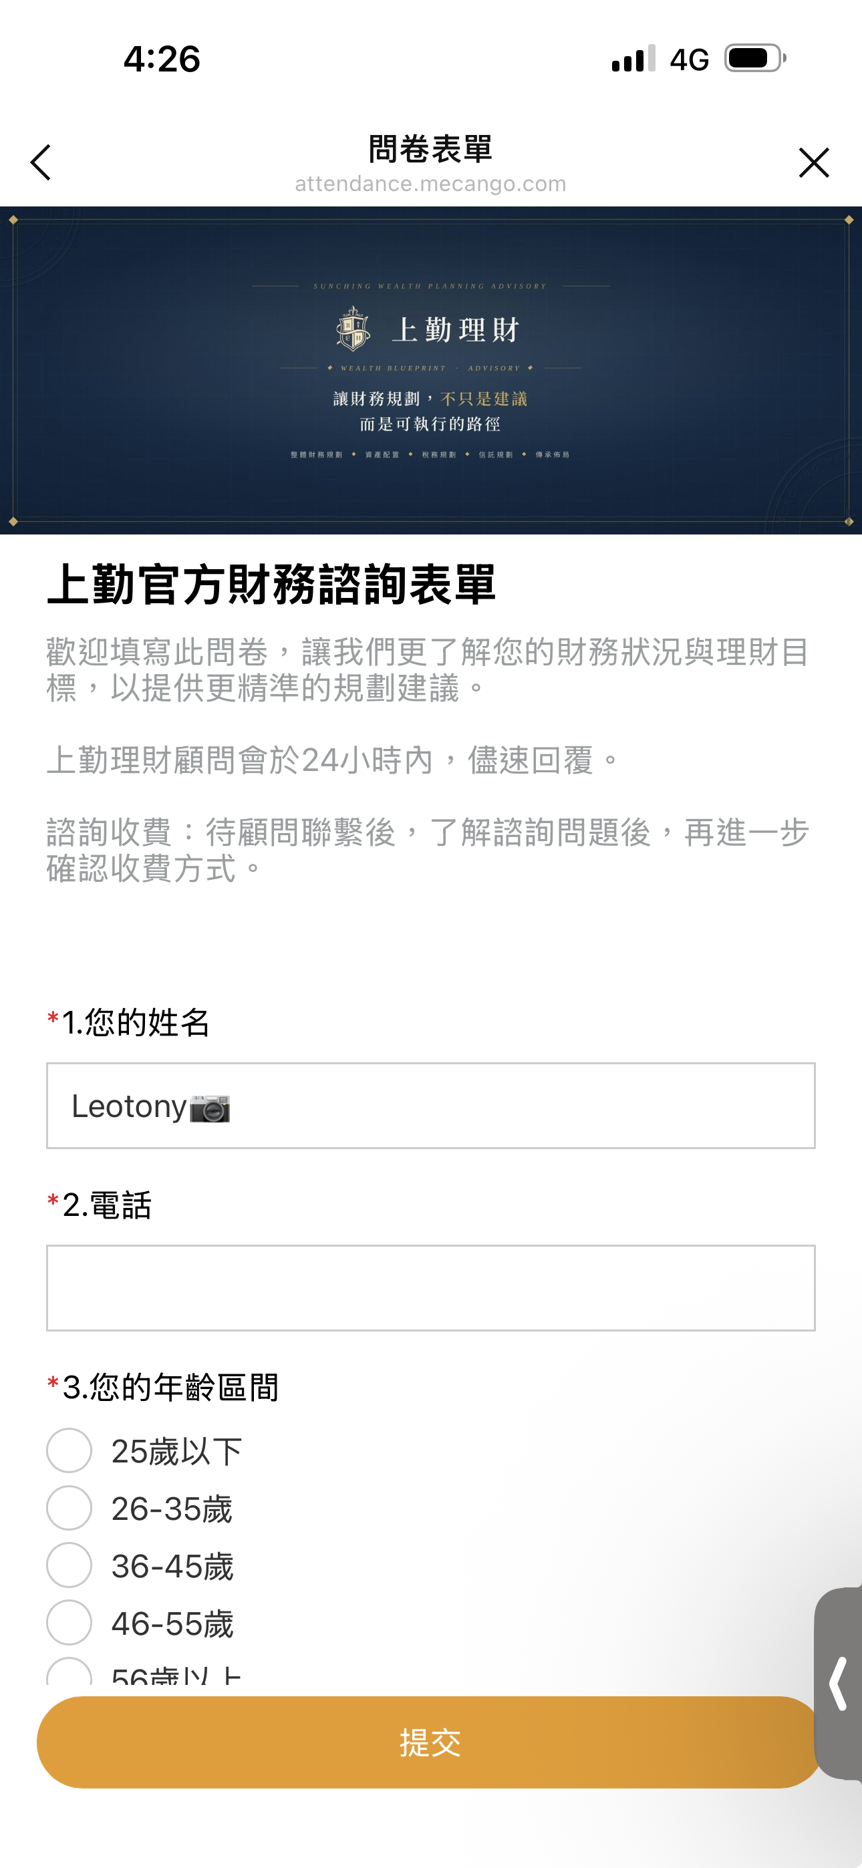Tap the back arrow in header

[41, 162]
